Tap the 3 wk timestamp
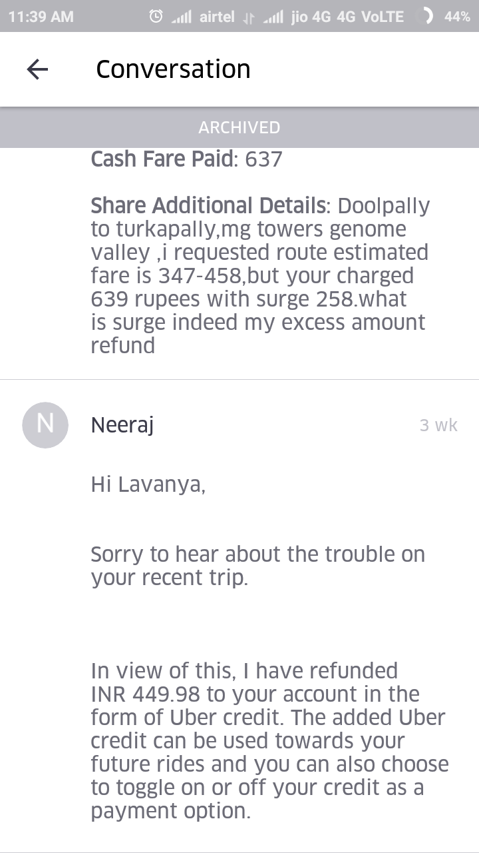 click(438, 425)
